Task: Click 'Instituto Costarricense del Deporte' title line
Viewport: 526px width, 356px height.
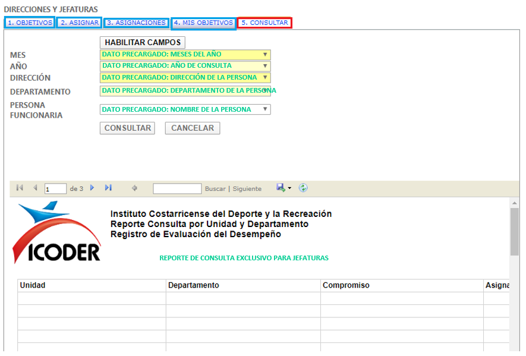Action: click(221, 214)
